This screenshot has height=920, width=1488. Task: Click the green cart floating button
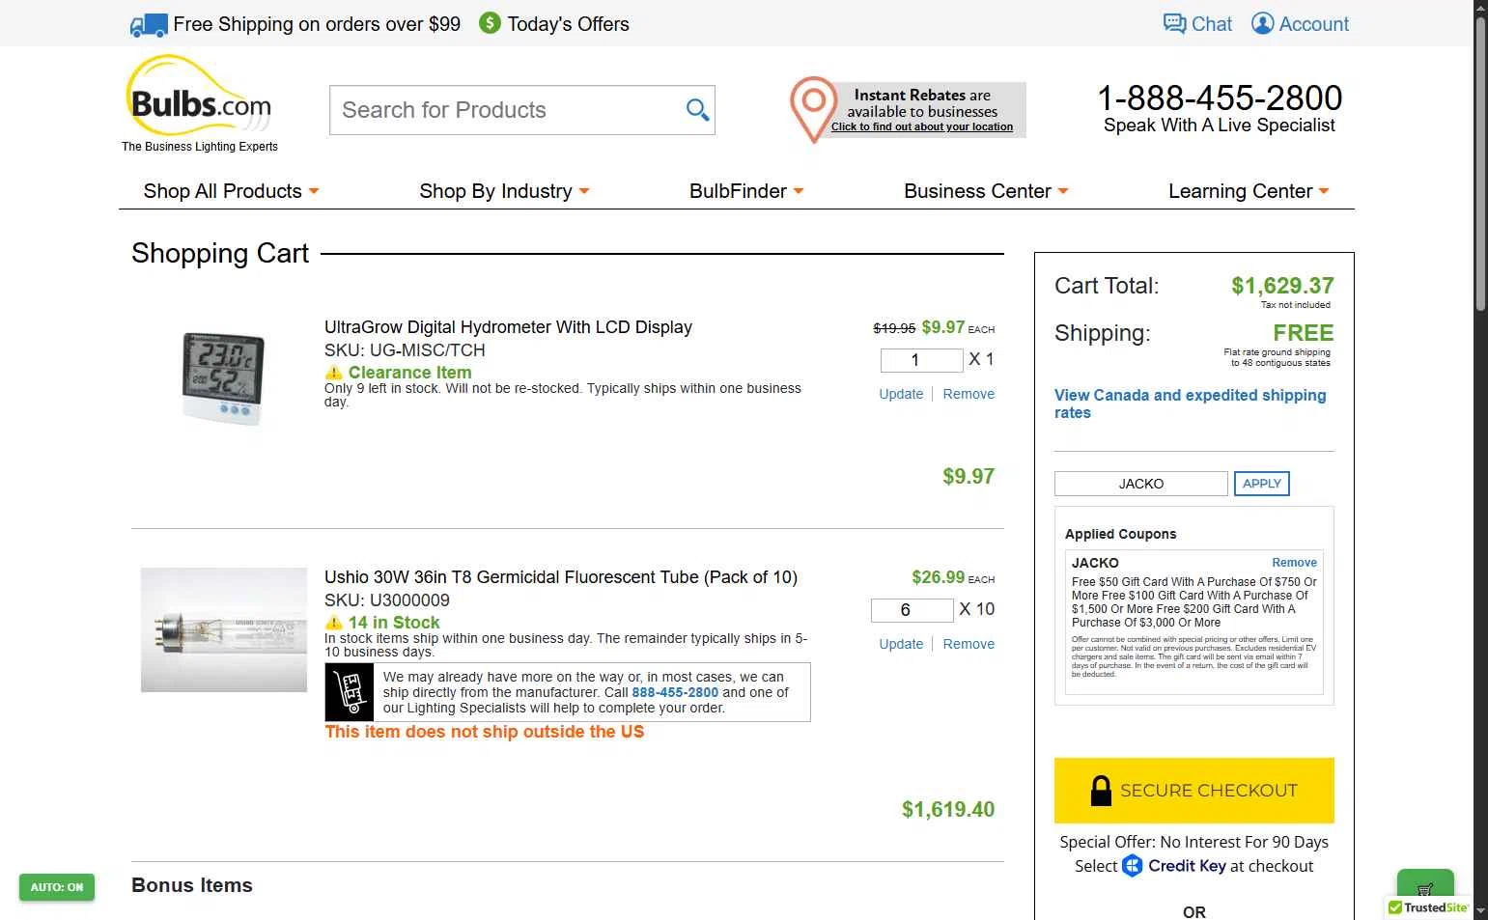pyautogui.click(x=1425, y=886)
